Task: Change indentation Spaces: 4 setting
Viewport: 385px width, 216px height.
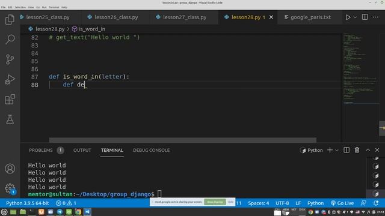Action: pos(258,203)
